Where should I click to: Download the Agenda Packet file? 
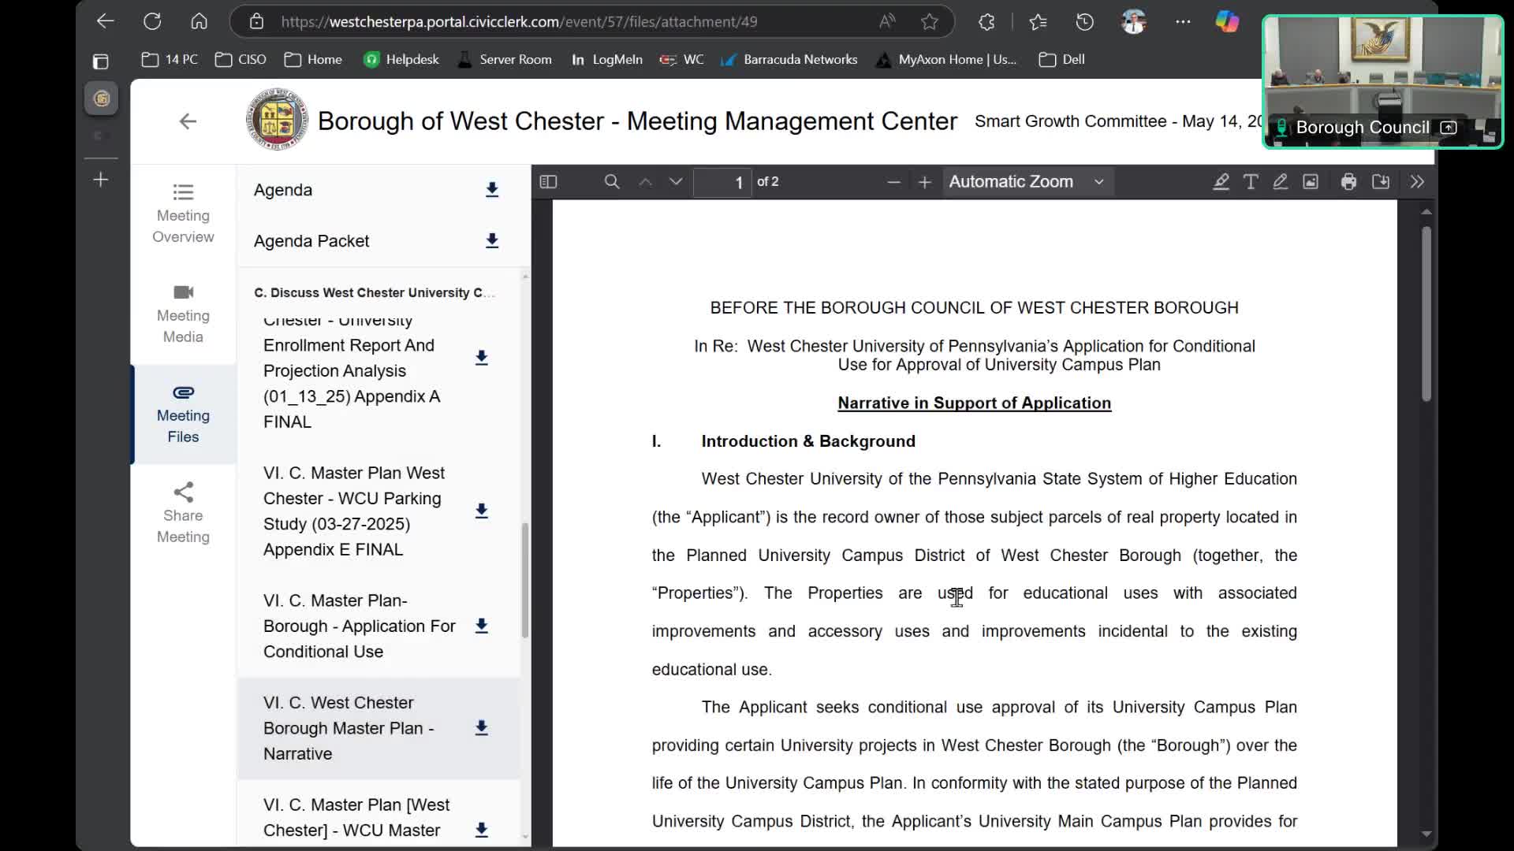pyautogui.click(x=492, y=241)
